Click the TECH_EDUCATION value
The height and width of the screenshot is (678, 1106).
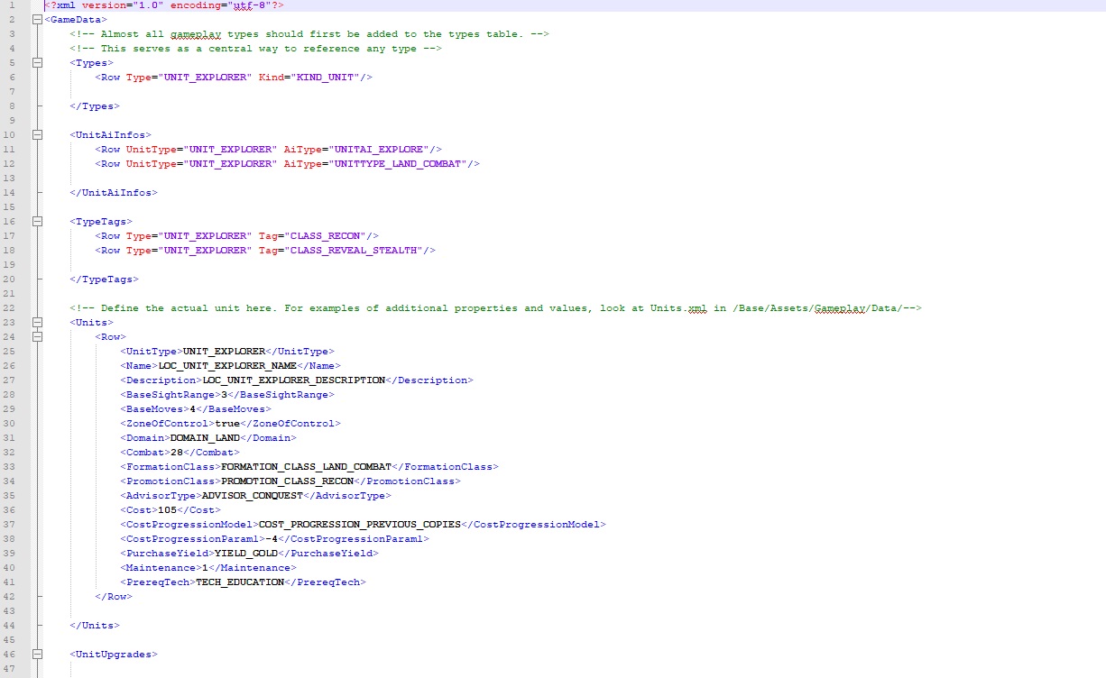pos(240,582)
